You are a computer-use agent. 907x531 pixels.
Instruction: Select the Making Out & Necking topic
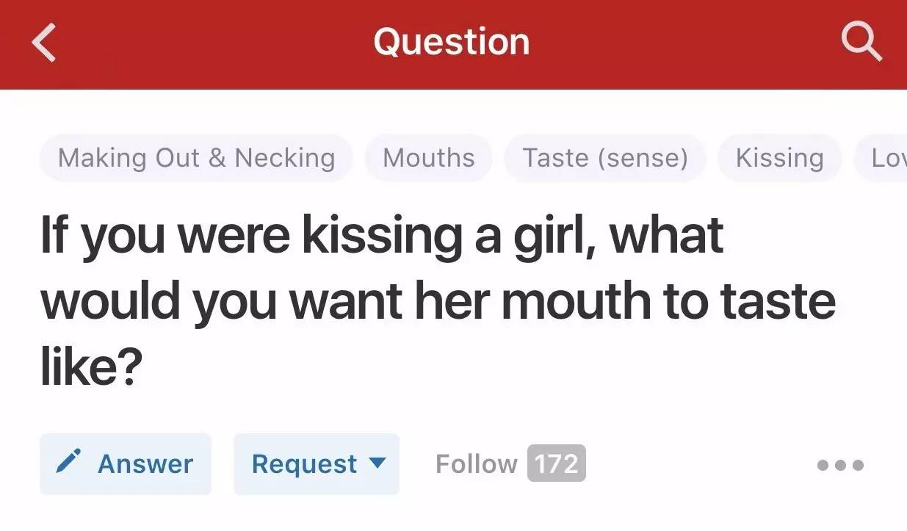pos(196,158)
